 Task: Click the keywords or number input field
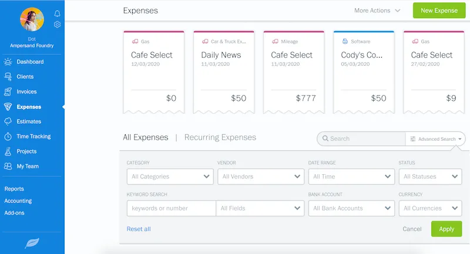[171, 208]
